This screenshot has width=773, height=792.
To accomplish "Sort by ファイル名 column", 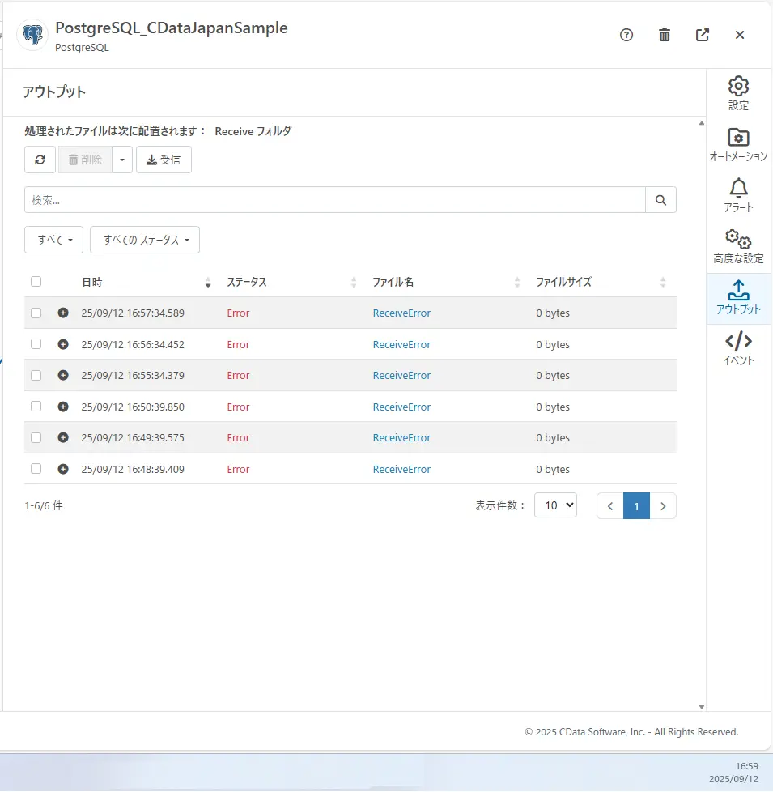I will [446, 282].
